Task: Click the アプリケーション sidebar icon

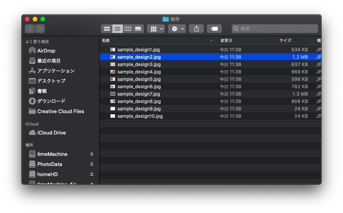Action: click(32, 71)
